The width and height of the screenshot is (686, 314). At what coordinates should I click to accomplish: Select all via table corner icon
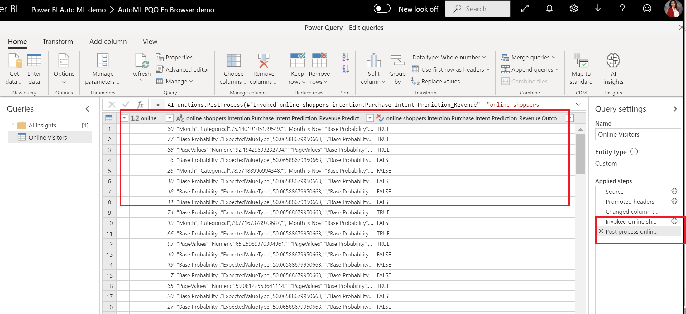click(109, 118)
